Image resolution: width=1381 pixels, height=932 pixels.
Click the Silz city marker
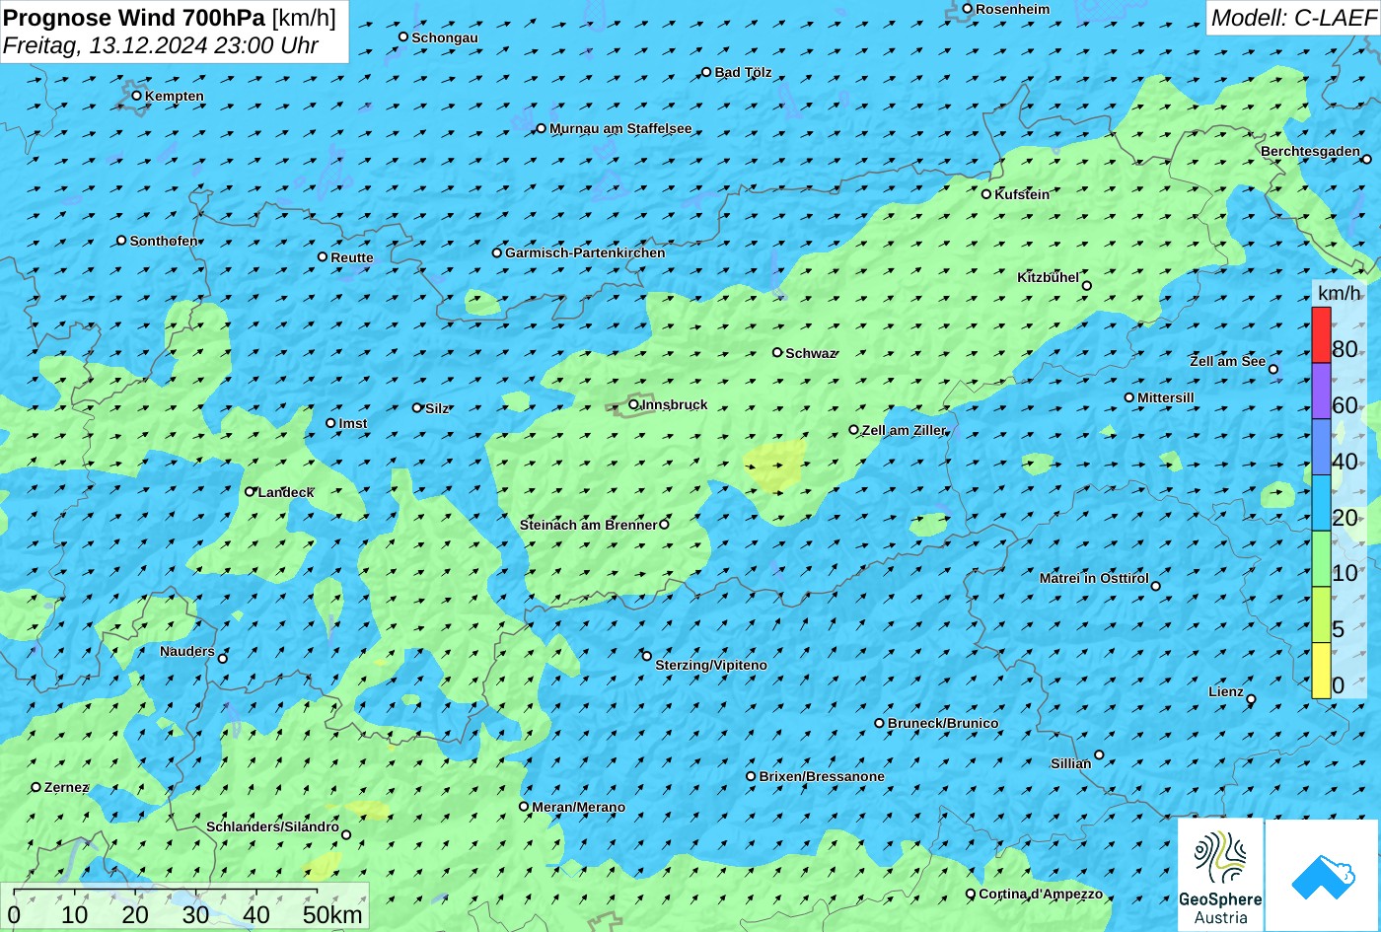pos(417,407)
